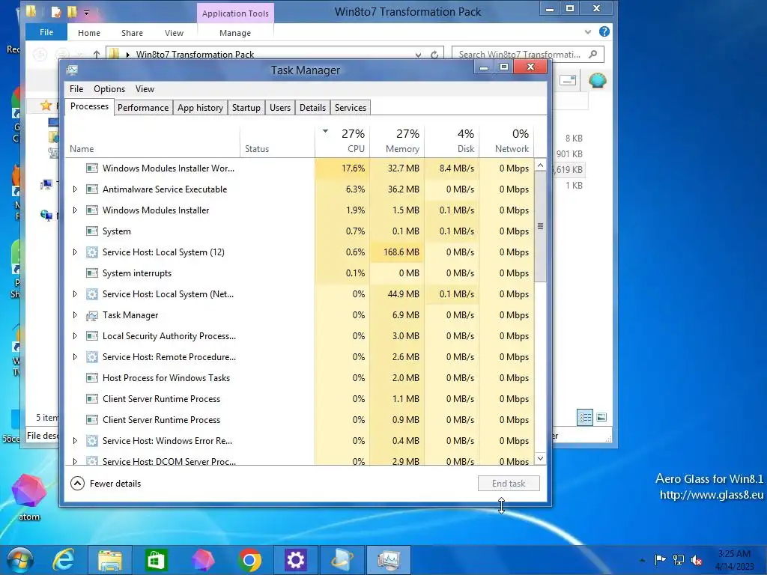Screen dimensions: 767x575
Task: Expand Local Security Authority Process
Action: point(75,336)
